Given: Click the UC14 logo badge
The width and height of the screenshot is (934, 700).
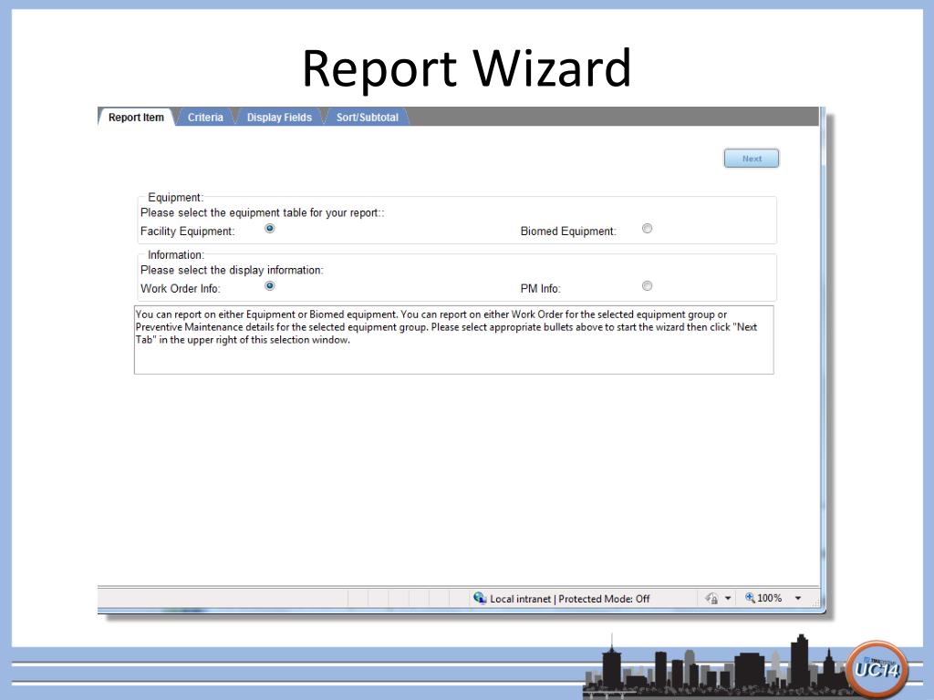Looking at the screenshot, I should click(877, 669).
